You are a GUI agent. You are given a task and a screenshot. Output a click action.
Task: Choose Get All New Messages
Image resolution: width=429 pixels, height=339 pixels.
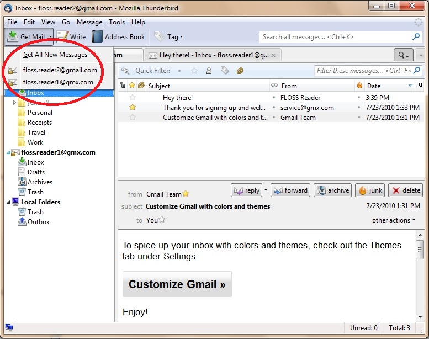[55, 55]
